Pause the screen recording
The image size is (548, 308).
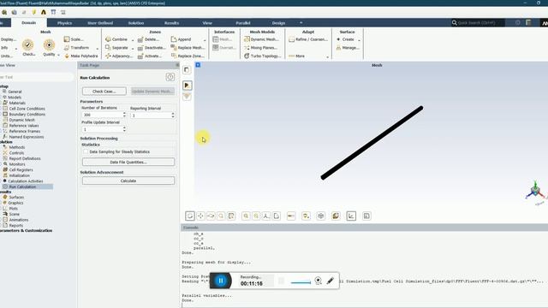pos(221,281)
